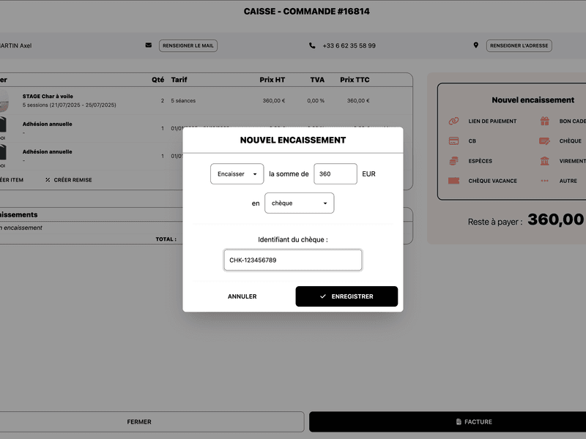Click the location pin icon
Image resolution: width=586 pixels, height=439 pixels.
pyautogui.click(x=475, y=45)
